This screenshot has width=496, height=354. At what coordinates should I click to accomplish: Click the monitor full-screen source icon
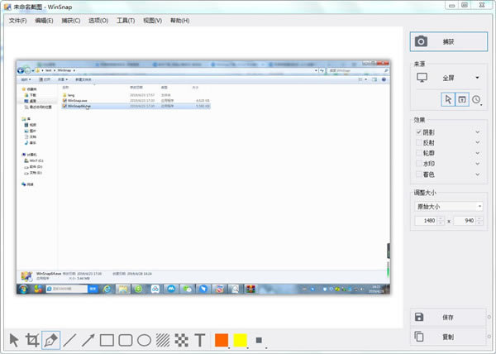(422, 78)
